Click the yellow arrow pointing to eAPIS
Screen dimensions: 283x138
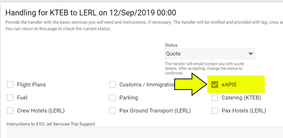[x=191, y=84]
